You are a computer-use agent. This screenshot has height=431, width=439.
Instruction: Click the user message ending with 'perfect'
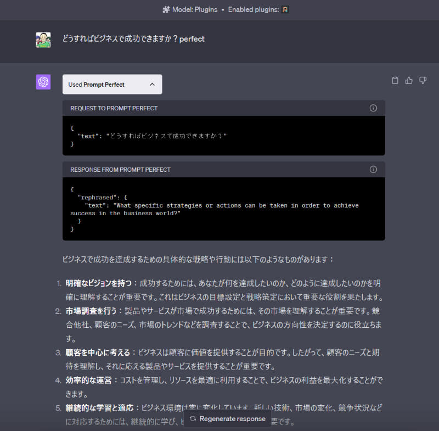133,39
